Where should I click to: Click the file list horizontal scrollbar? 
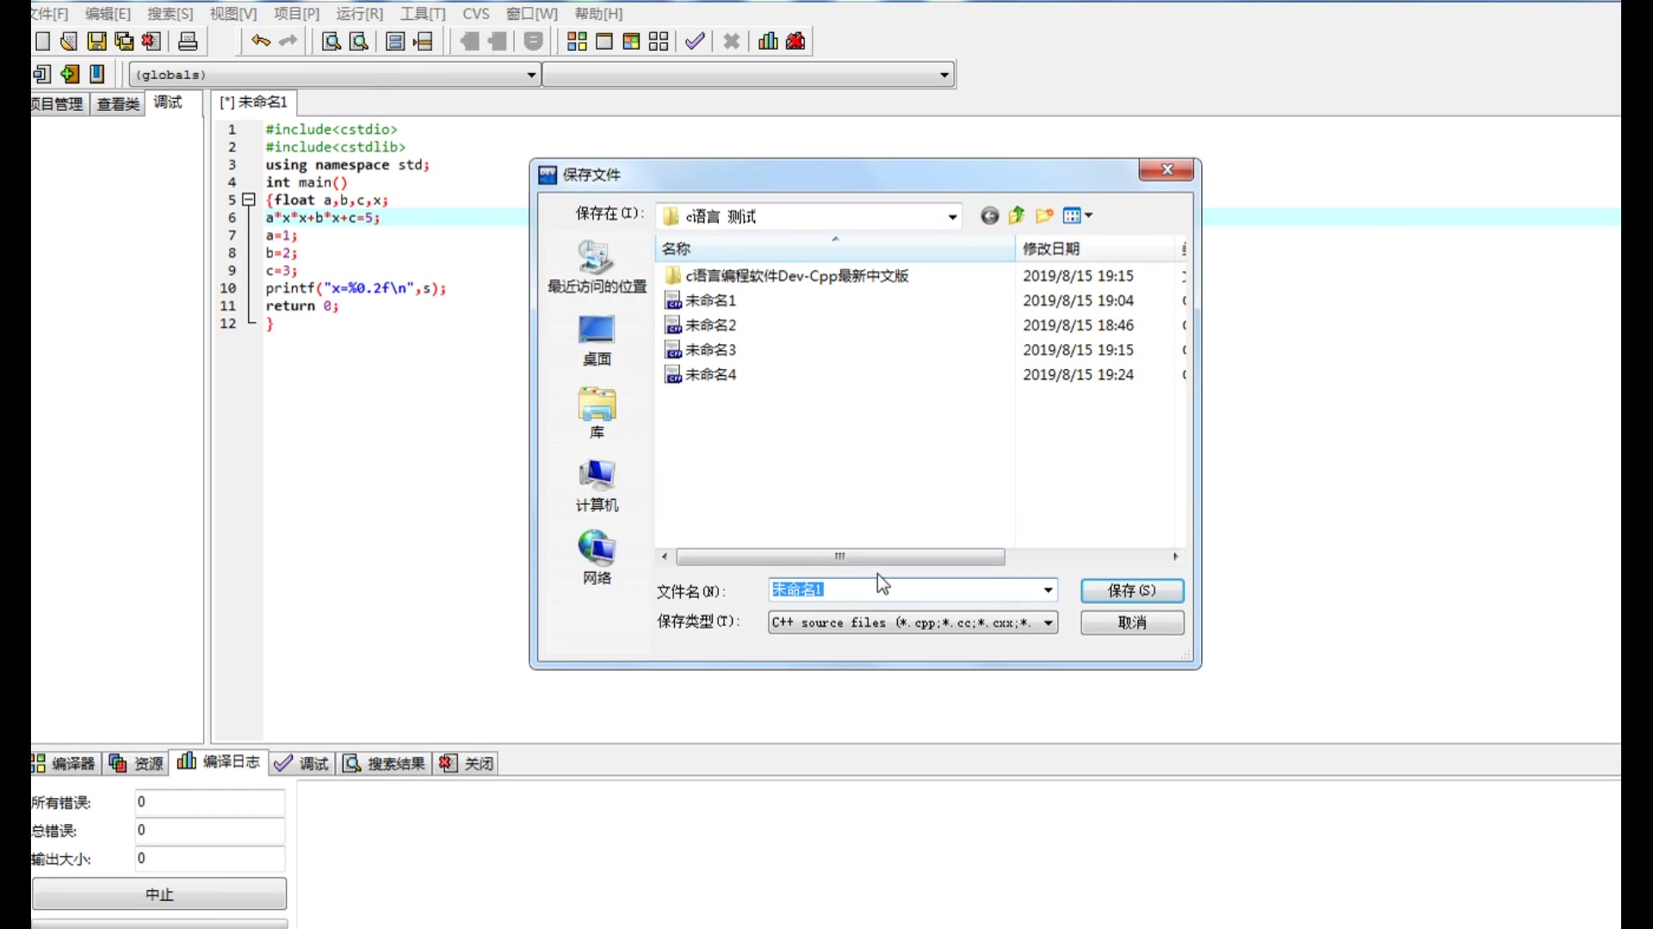(839, 557)
